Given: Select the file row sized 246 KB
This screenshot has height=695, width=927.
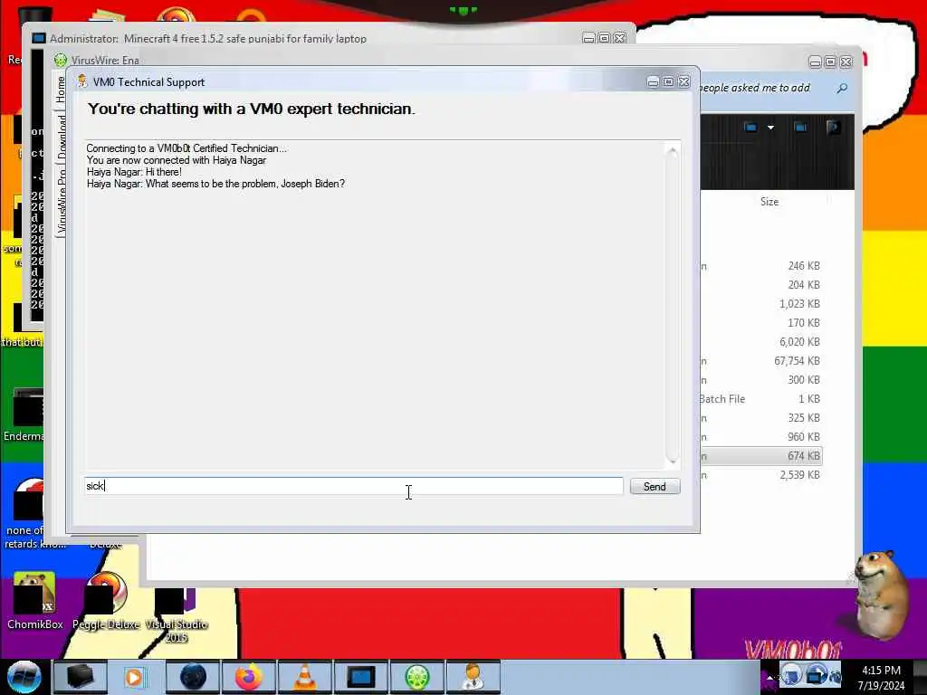Looking at the screenshot, I should (x=760, y=266).
